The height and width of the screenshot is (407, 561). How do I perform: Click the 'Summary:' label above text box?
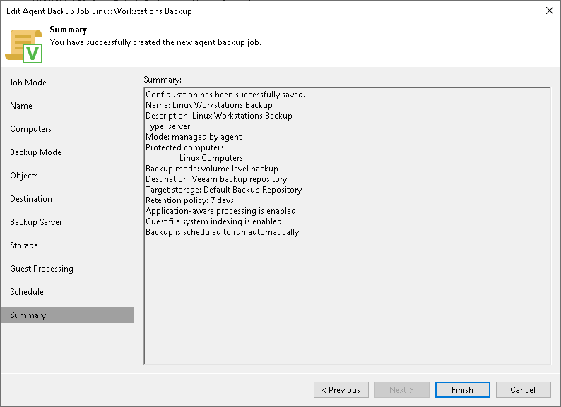tap(163, 80)
